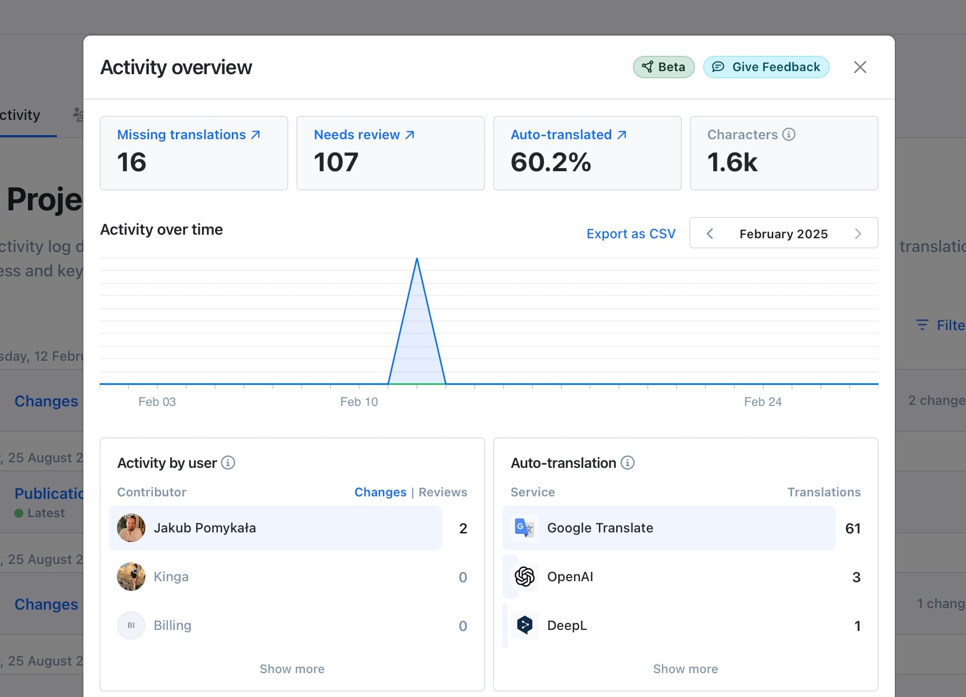Open the Filter icon in background page

click(x=922, y=325)
